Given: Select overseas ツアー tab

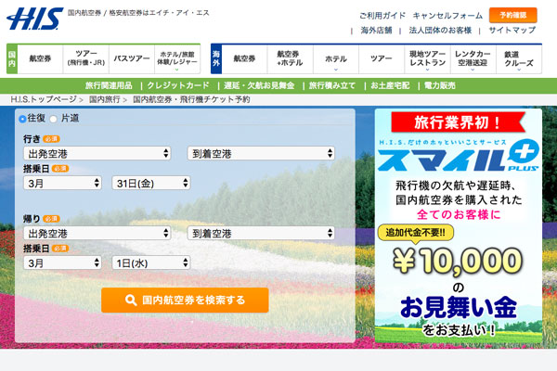Looking at the screenshot, I should pyautogui.click(x=382, y=59).
